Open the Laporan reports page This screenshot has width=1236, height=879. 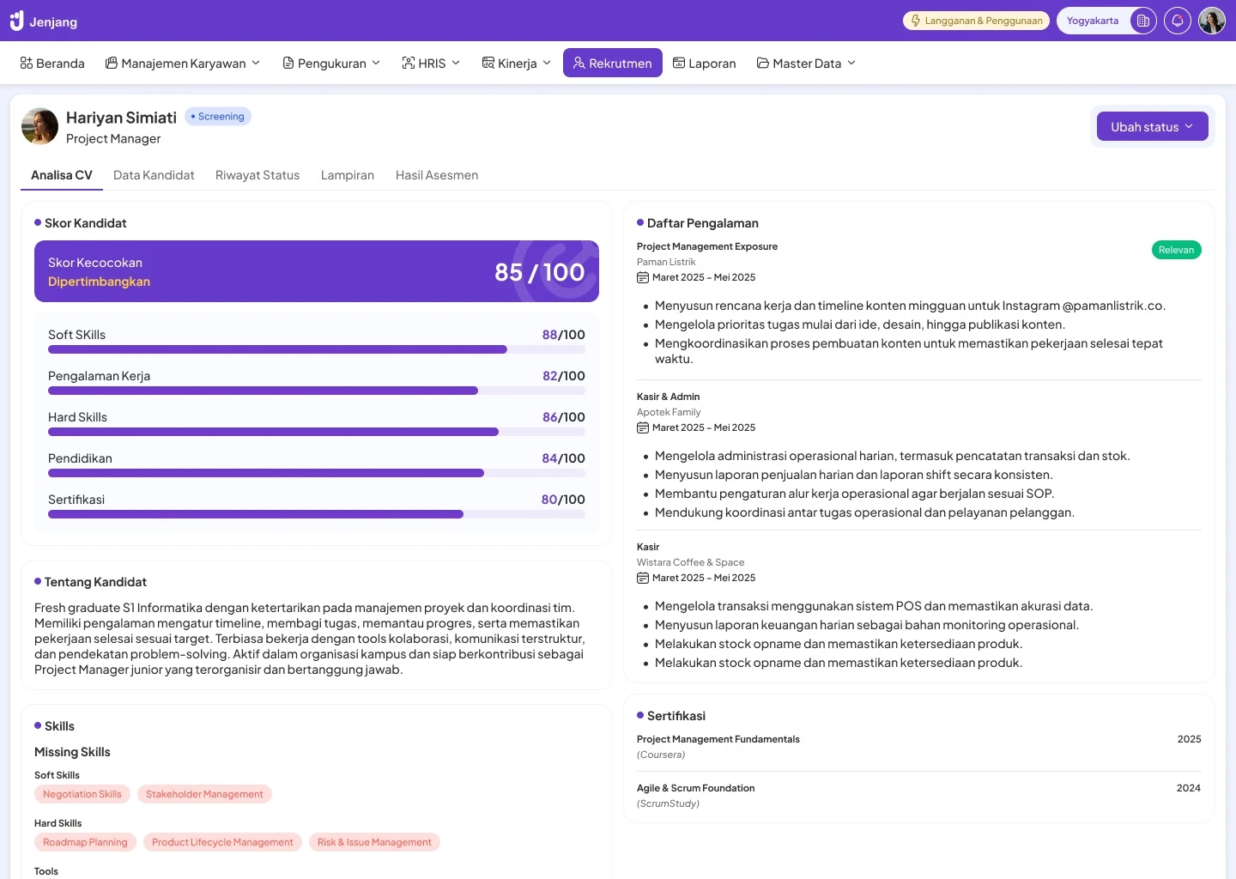pos(704,64)
